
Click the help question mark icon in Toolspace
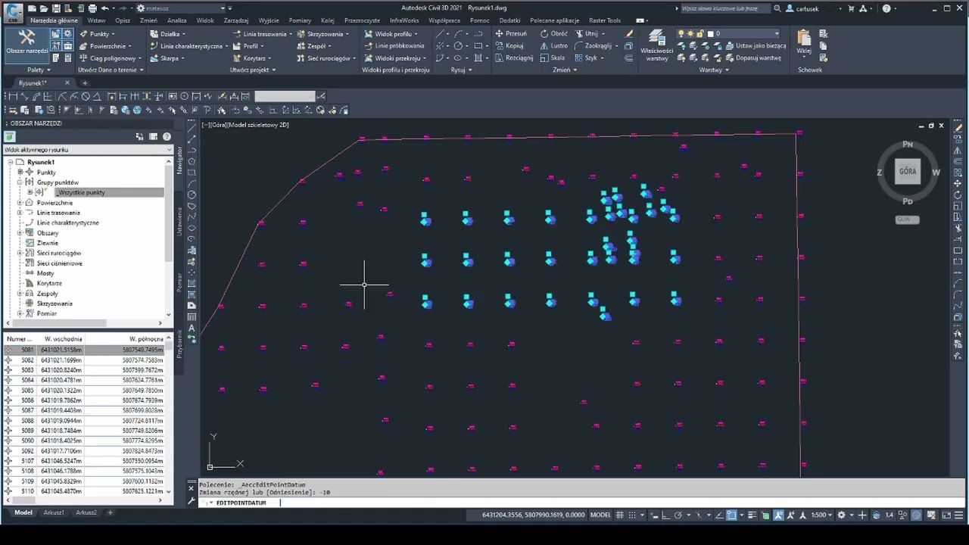[x=167, y=137]
